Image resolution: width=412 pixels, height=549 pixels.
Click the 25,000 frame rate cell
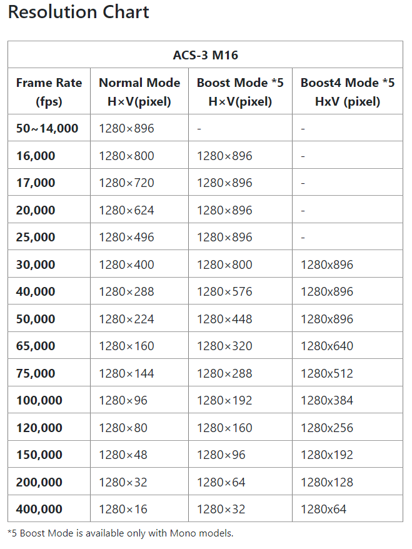[36, 238]
